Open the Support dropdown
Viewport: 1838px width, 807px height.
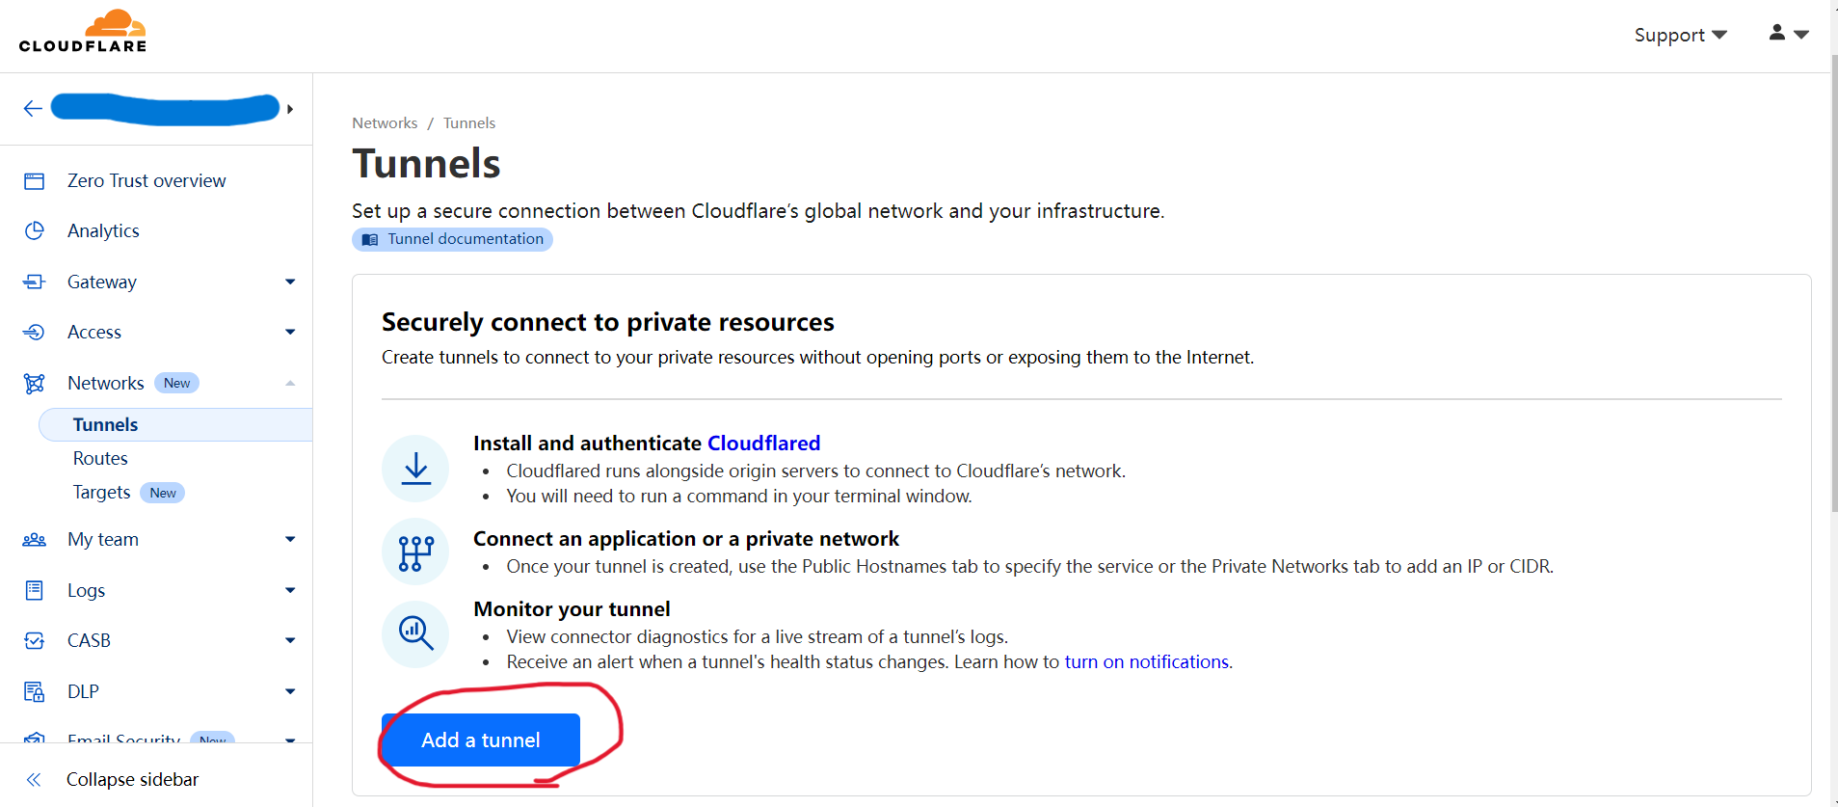pyautogui.click(x=1680, y=35)
